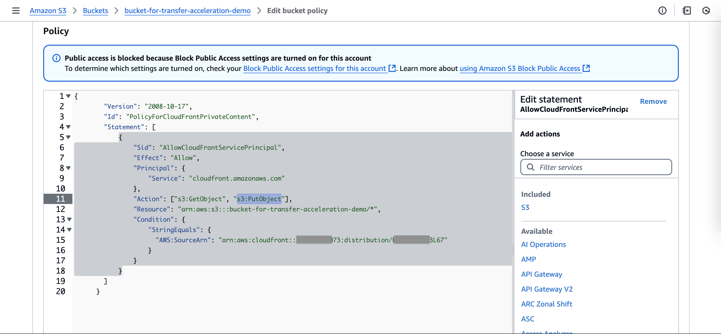The height and width of the screenshot is (334, 721).
Task: Choose API Gateway V2 from available services
Action: [547, 289]
